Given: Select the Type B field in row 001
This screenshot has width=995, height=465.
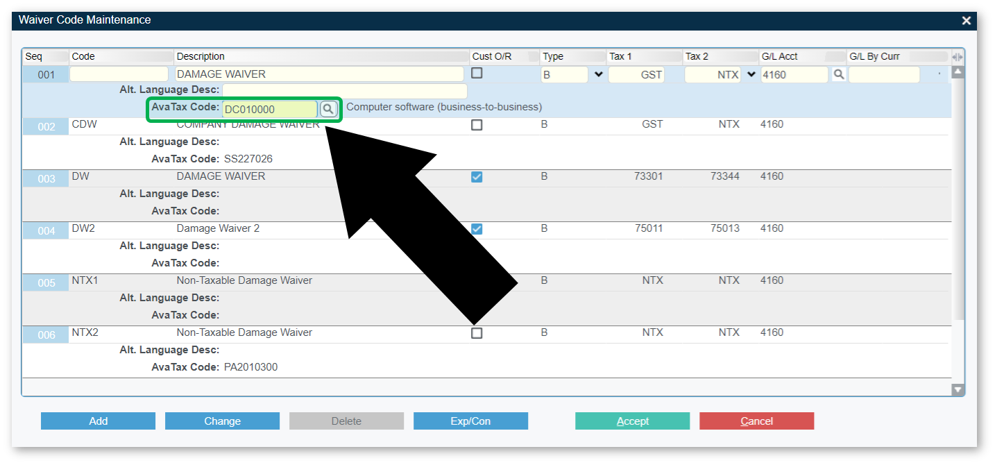Looking at the screenshot, I should (565, 74).
